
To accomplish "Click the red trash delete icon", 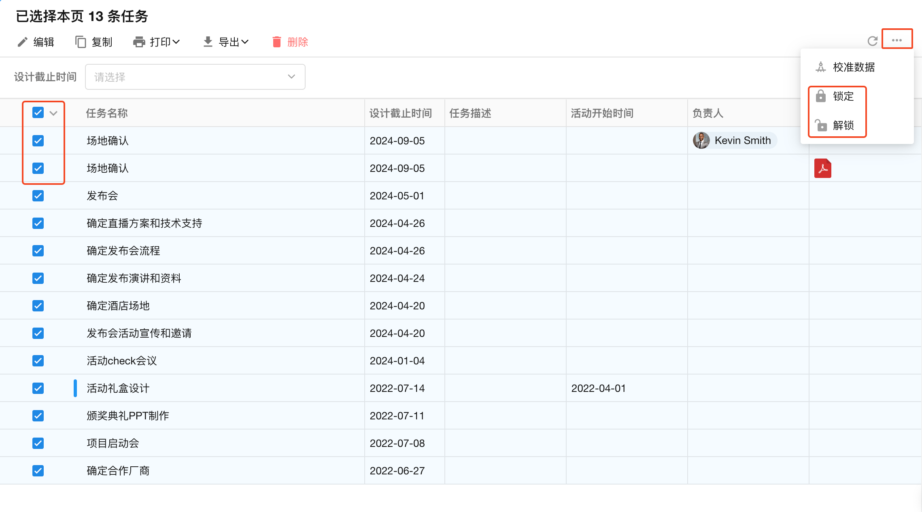I will click(277, 42).
